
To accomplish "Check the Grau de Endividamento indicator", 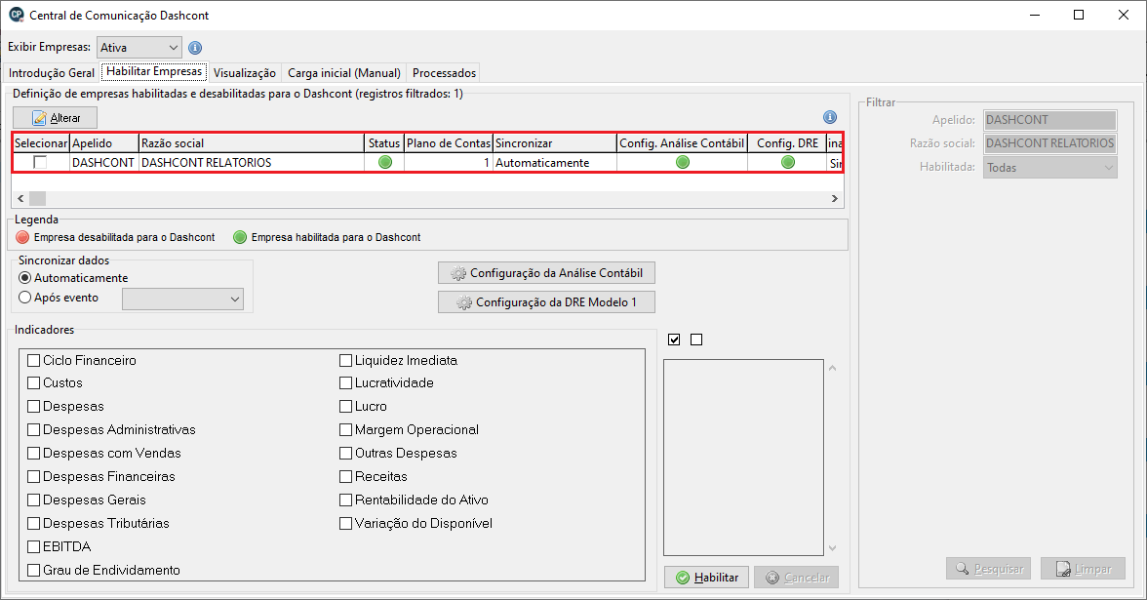I will click(33, 571).
